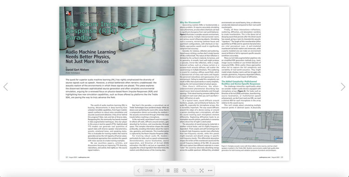349x177 pixels.
Task: Go to the previous page with the left side arrow
Action: (6, 87)
